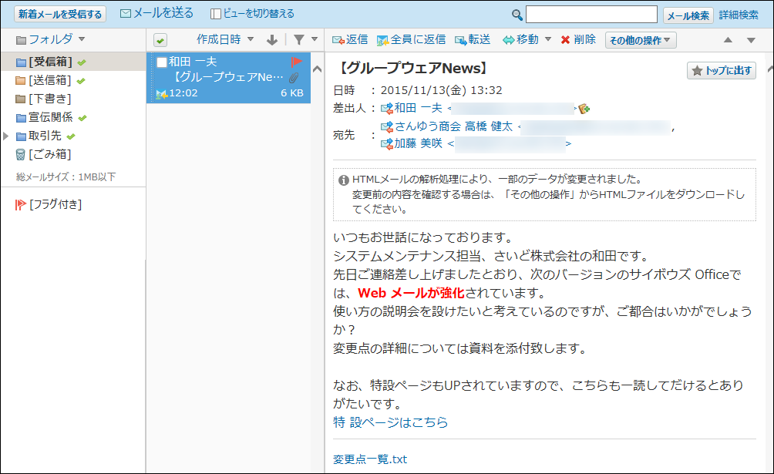Image resolution: width=774 pixels, height=474 pixels.
Task: Click ビューを切り替える view switch
Action: pos(252,13)
